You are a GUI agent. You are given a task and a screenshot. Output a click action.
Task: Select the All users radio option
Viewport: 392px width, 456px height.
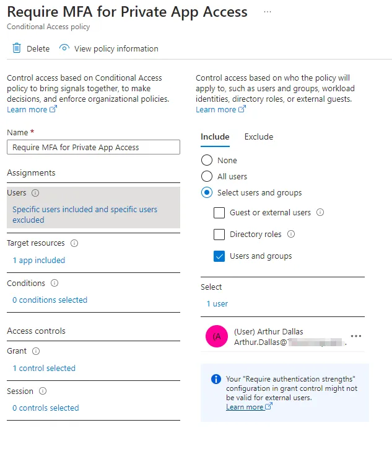coord(207,176)
